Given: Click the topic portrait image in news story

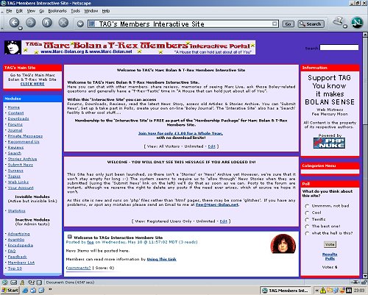Looking at the screenshot, I should pyautogui.click(x=283, y=244).
